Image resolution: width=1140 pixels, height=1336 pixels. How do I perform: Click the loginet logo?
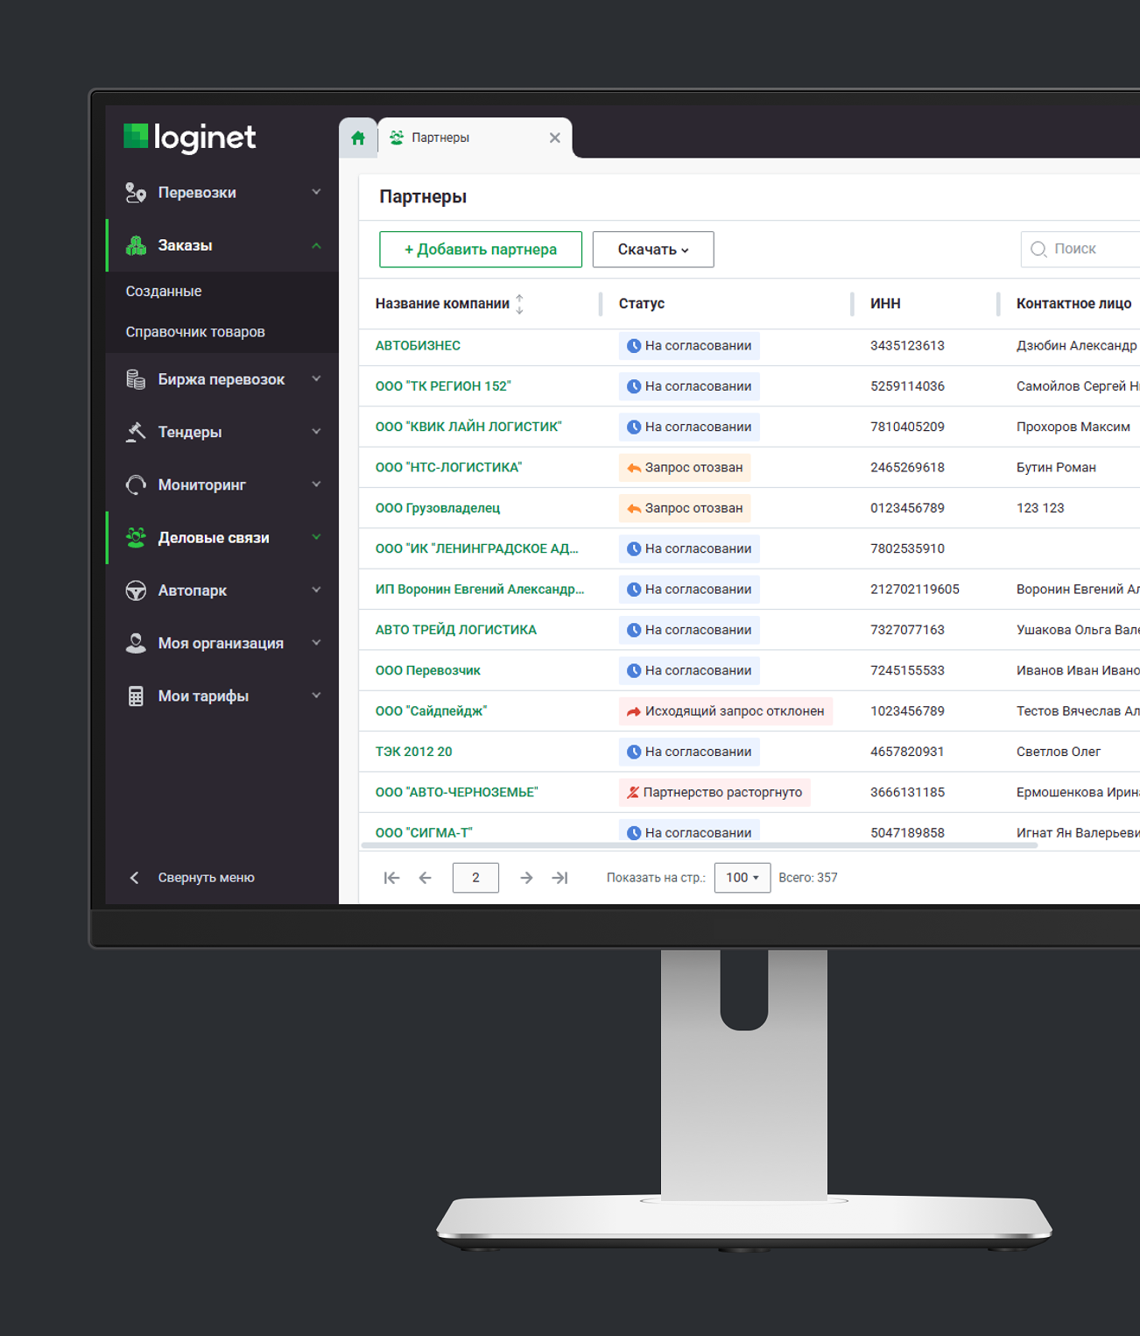tap(190, 138)
